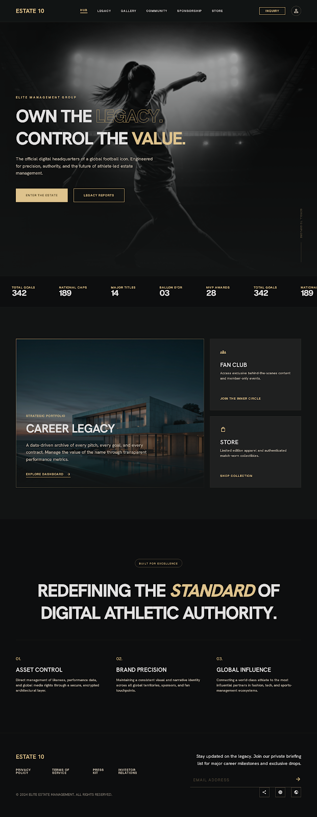Select the Sponsorship nav item
The image size is (317, 817).
(189, 11)
